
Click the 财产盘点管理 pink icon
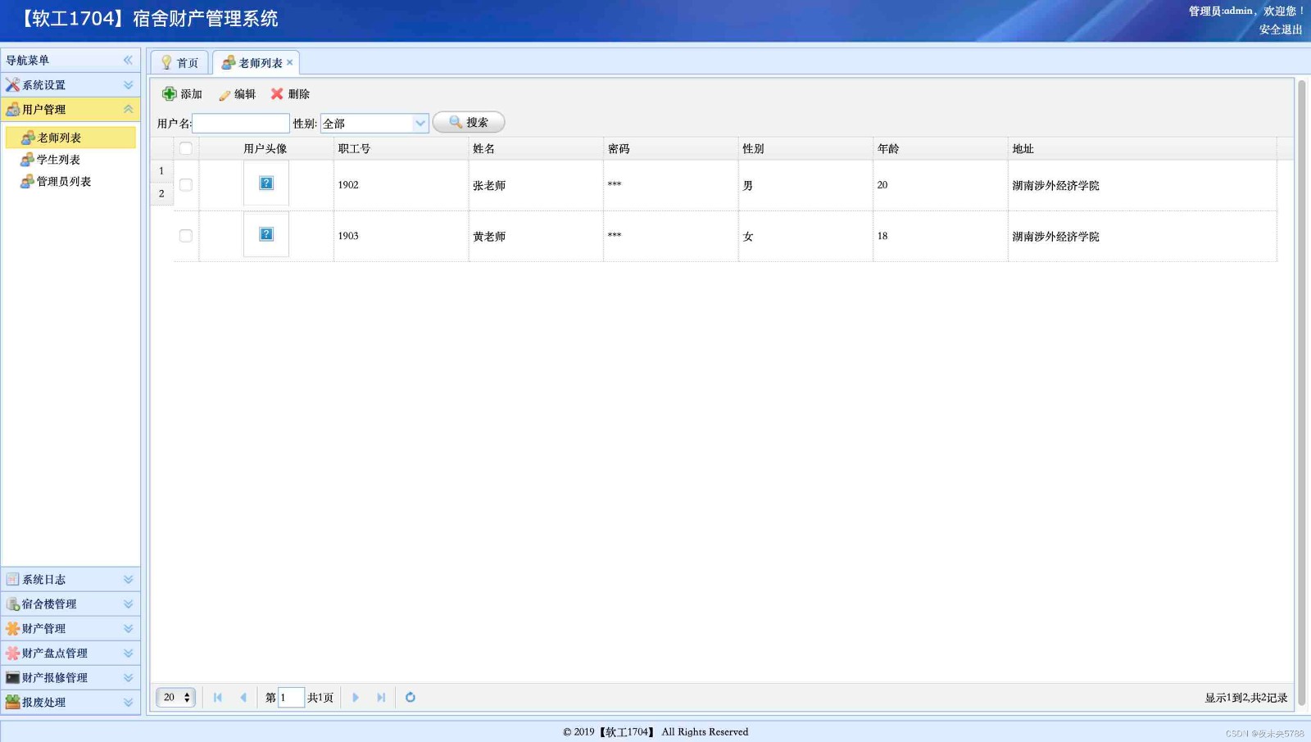click(12, 654)
